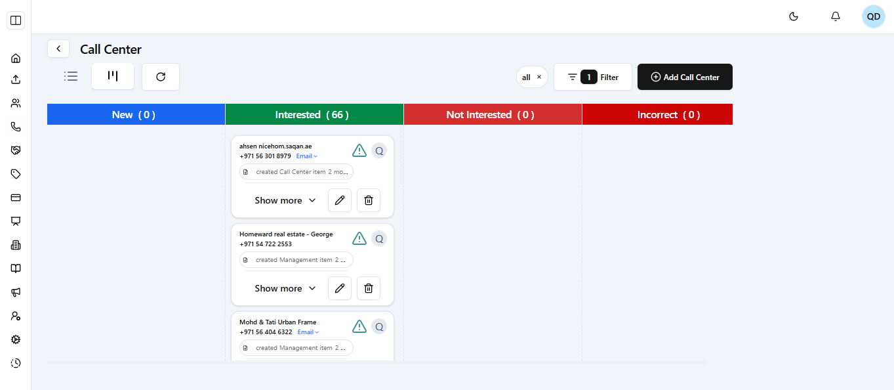Image resolution: width=894 pixels, height=390 pixels.
Task: Edit the Homeward real estate card
Action: [x=340, y=288]
